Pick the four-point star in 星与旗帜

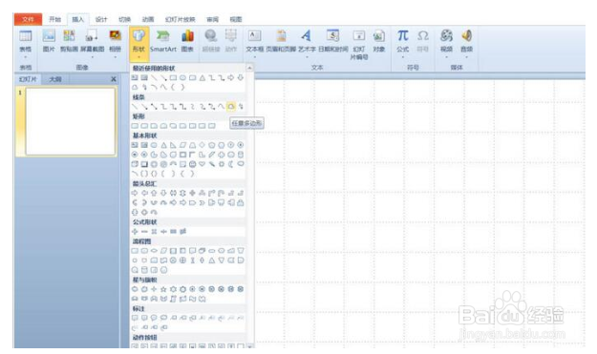click(x=154, y=289)
